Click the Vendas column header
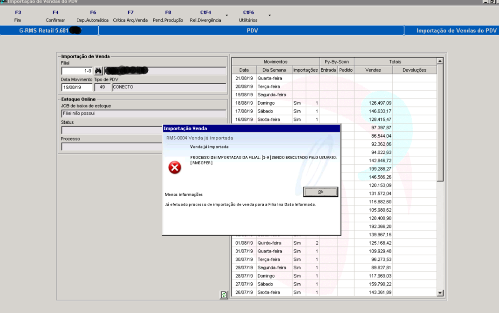 click(x=373, y=70)
